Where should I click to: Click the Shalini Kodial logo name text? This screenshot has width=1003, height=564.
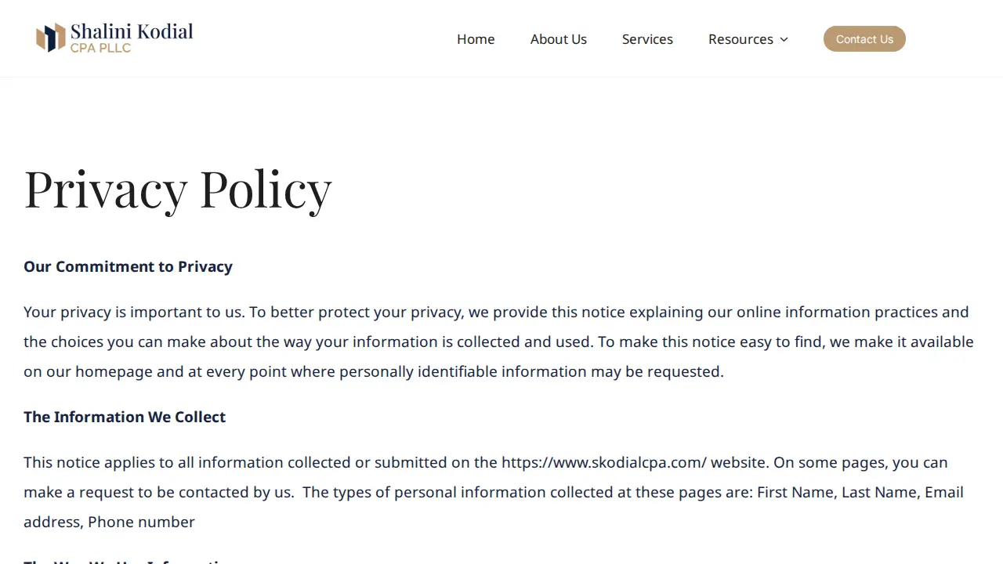[132, 31]
